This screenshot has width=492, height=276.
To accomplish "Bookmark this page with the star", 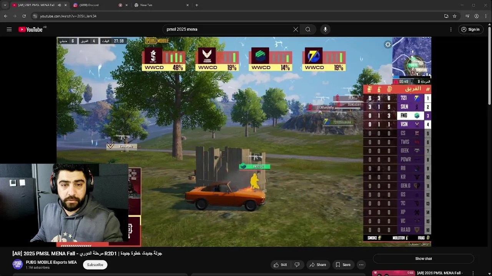I will click(454, 16).
